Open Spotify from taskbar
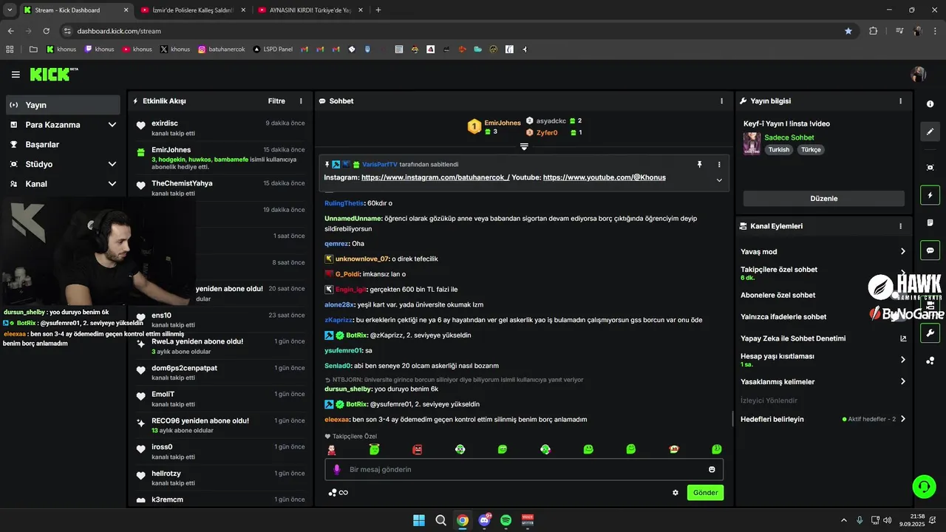The width and height of the screenshot is (946, 532). tap(506, 520)
